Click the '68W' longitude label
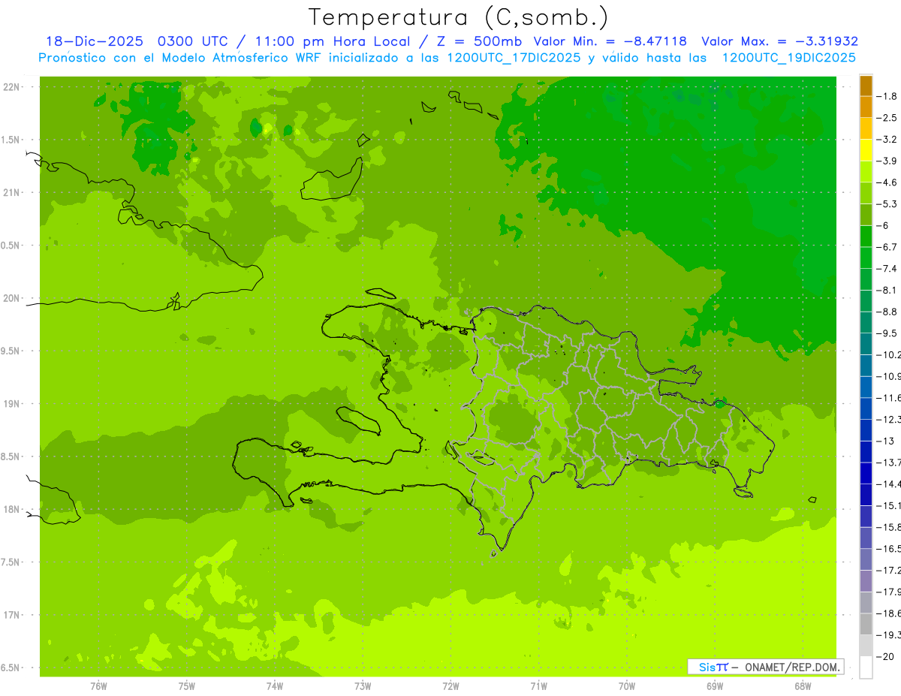 point(802,685)
